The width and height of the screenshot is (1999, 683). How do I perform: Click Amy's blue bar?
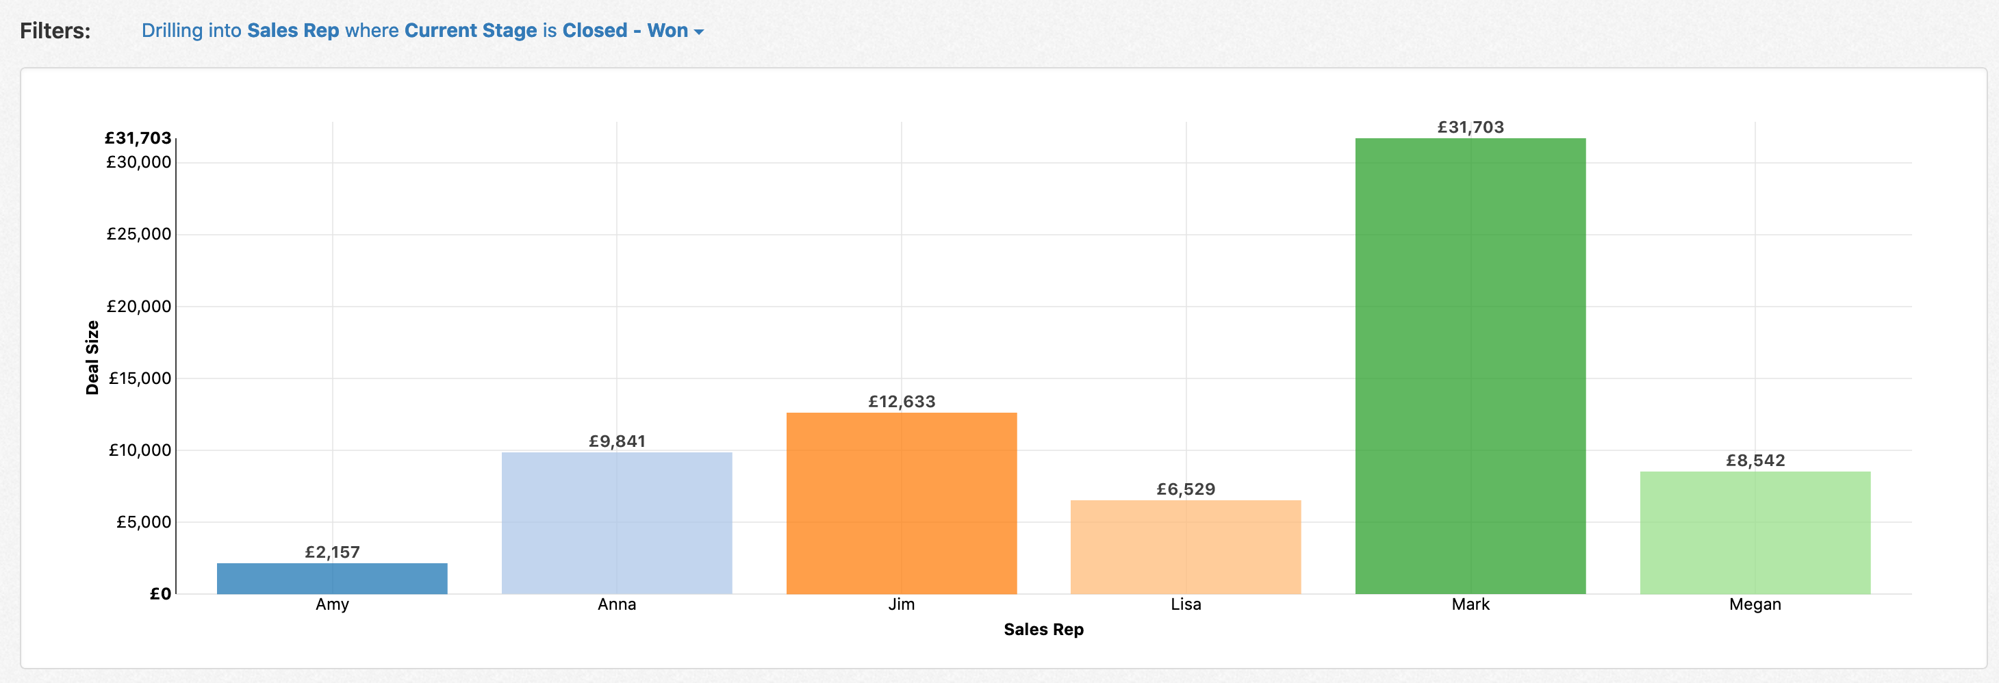(x=332, y=578)
